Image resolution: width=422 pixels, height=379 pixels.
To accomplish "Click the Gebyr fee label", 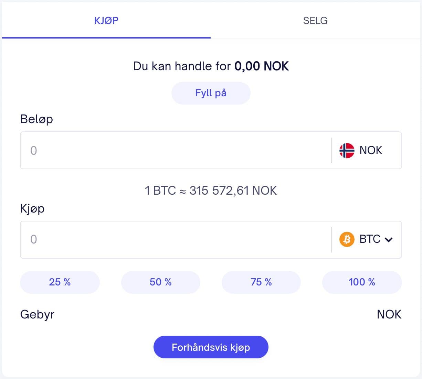I will [x=37, y=314].
